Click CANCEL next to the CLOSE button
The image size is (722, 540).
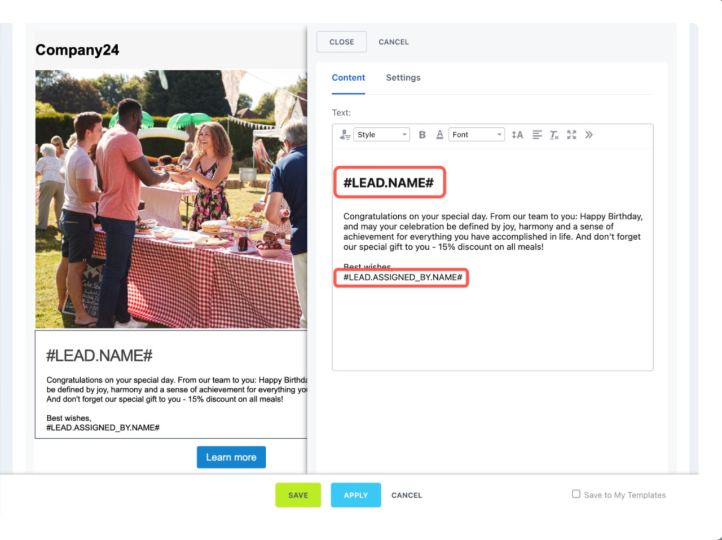(394, 42)
